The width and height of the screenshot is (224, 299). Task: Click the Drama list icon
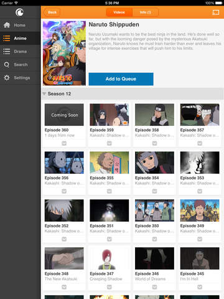(x=7, y=51)
